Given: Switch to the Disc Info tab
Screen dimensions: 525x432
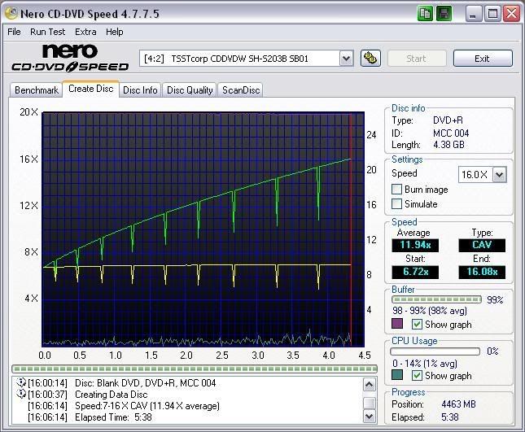Looking at the screenshot, I should [140, 90].
